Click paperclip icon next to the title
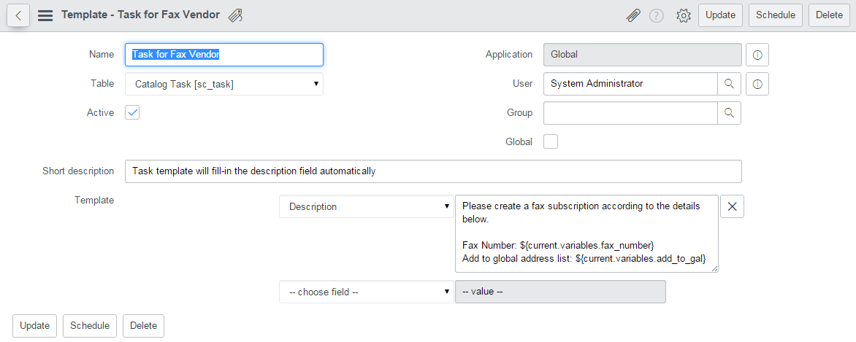 pyautogui.click(x=235, y=15)
